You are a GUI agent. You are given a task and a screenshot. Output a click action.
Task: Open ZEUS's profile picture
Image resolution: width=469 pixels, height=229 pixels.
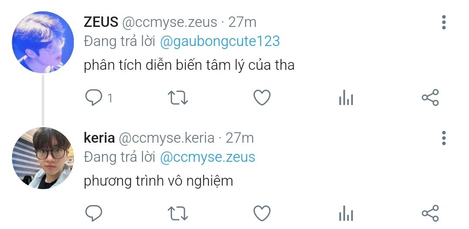point(43,42)
